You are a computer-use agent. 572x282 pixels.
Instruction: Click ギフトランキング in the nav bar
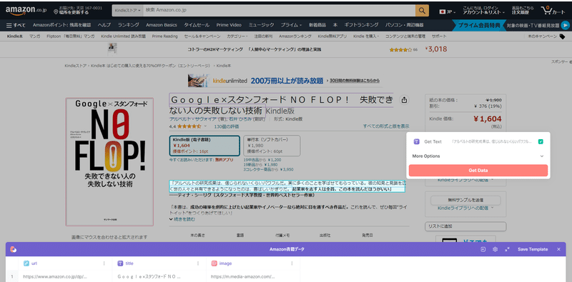coord(361,25)
